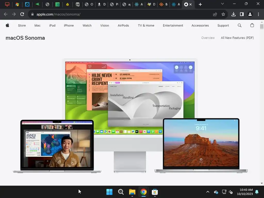Open Chrome downloads icon
Viewport: 264px width, 198px height.
(x=233, y=14)
